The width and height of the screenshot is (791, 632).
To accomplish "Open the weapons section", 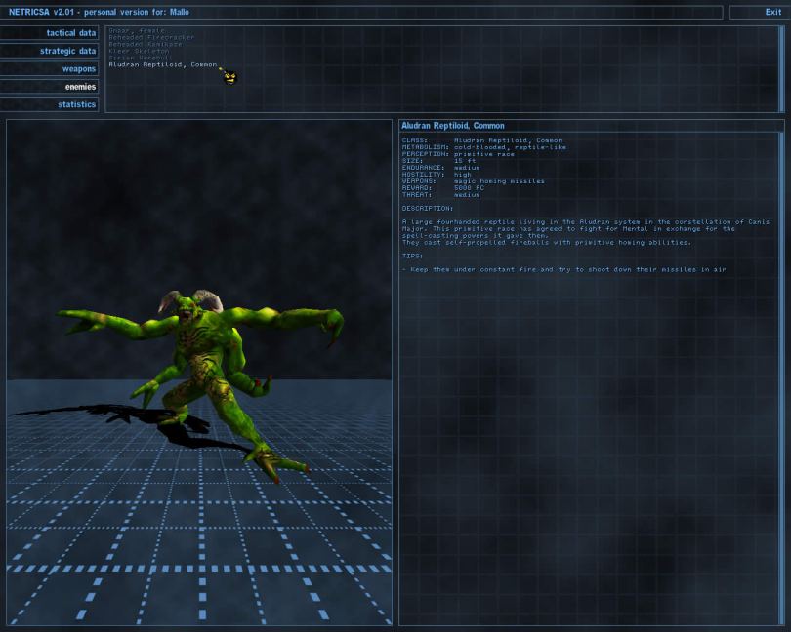I will coord(50,69).
